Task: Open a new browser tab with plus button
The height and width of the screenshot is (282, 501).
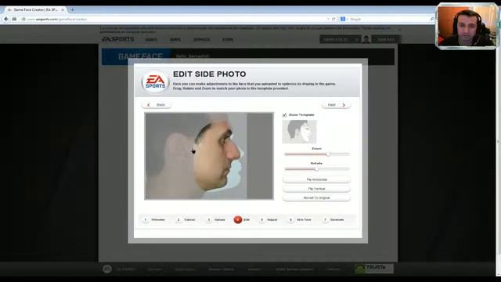Action: (73, 10)
